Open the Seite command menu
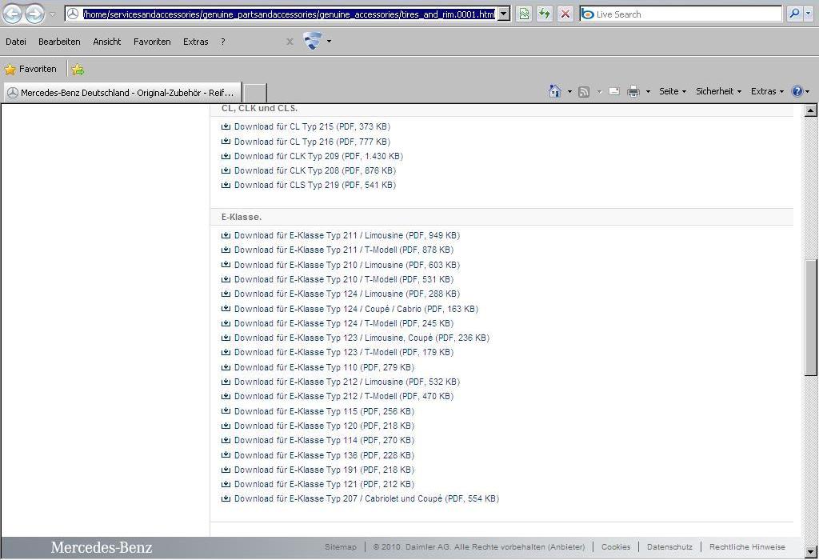 point(672,91)
